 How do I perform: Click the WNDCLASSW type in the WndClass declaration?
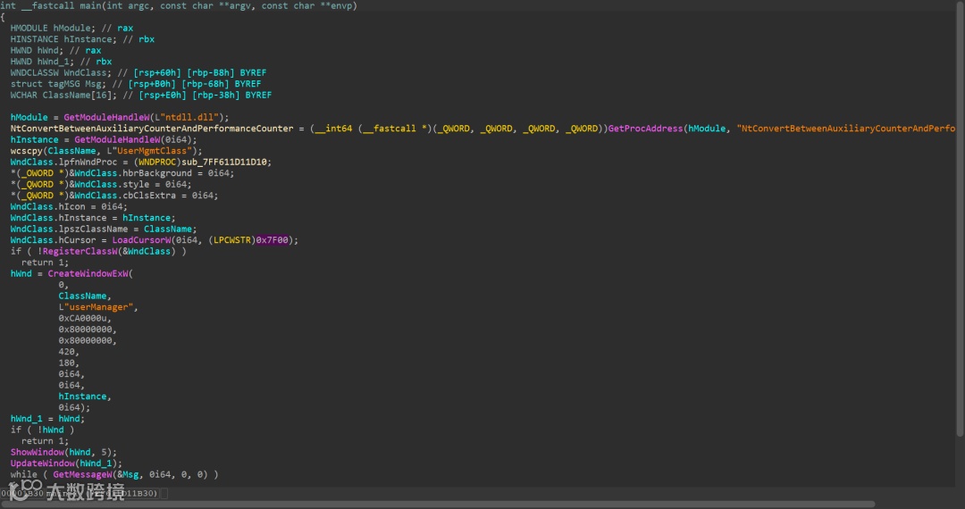pyautogui.click(x=35, y=72)
